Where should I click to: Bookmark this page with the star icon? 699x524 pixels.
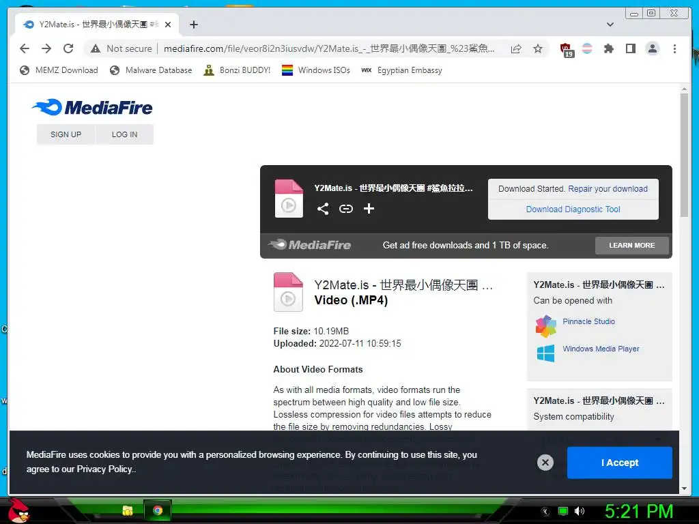coord(538,48)
